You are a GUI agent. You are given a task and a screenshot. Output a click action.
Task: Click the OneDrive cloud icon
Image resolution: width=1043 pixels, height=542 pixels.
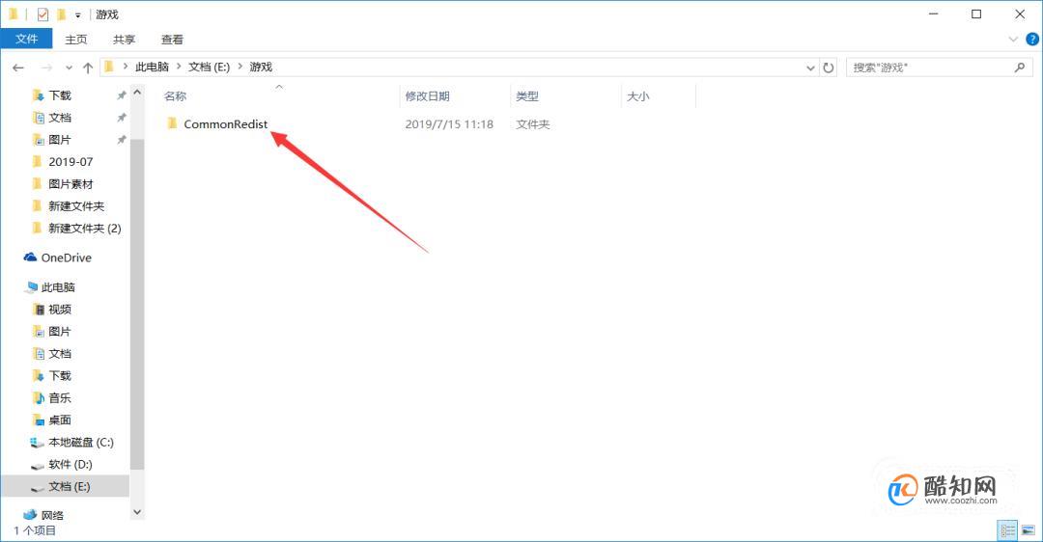[x=30, y=257]
